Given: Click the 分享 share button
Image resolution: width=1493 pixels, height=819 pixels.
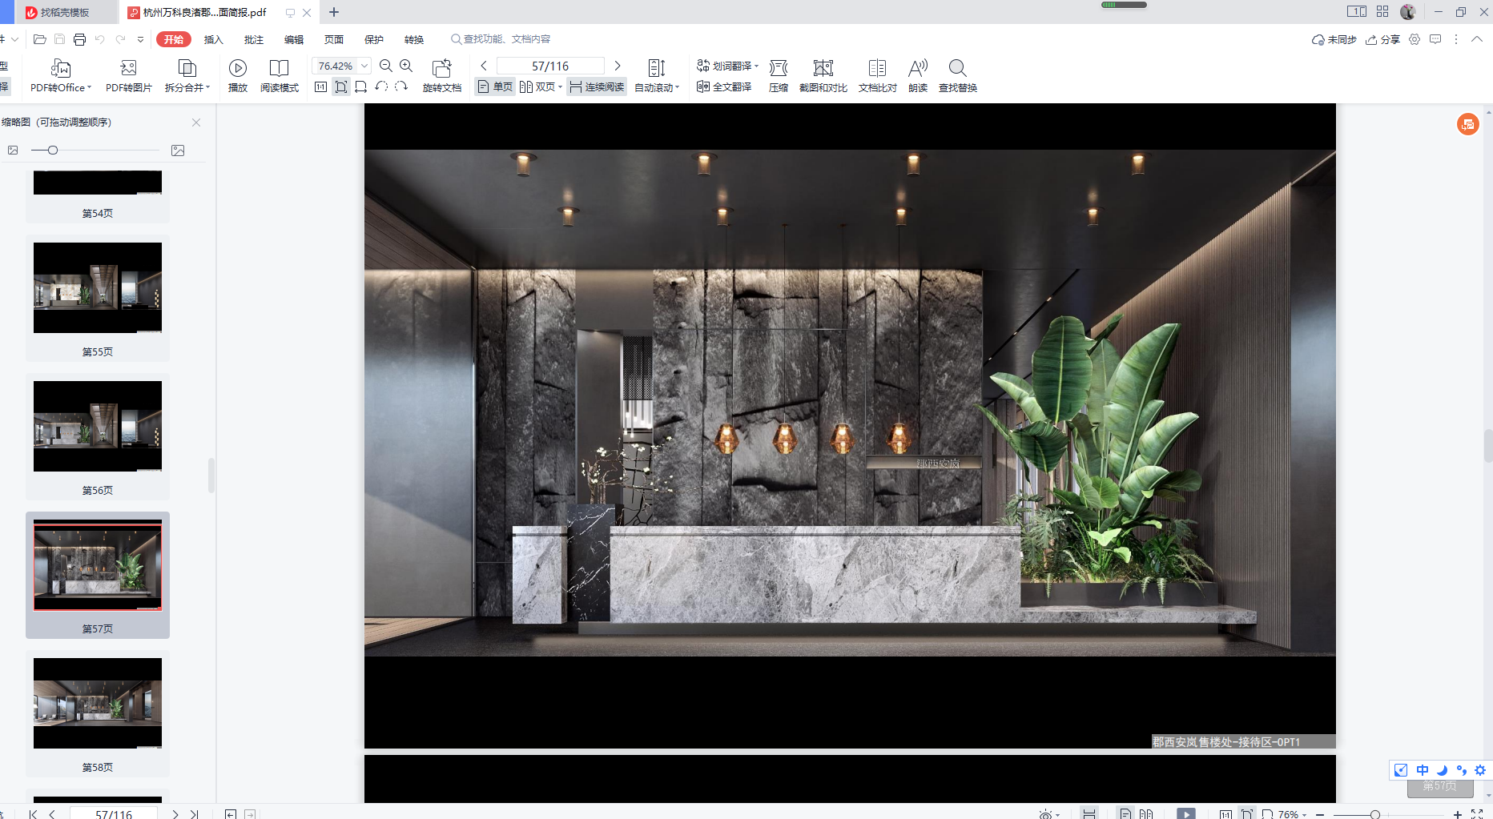Looking at the screenshot, I should click(1383, 39).
